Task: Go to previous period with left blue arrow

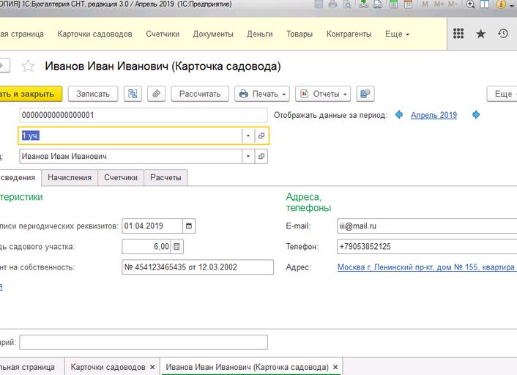Action: coord(399,114)
